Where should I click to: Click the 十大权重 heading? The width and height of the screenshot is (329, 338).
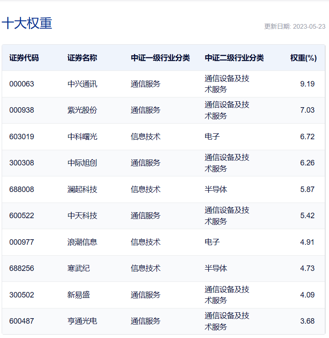[27, 23]
